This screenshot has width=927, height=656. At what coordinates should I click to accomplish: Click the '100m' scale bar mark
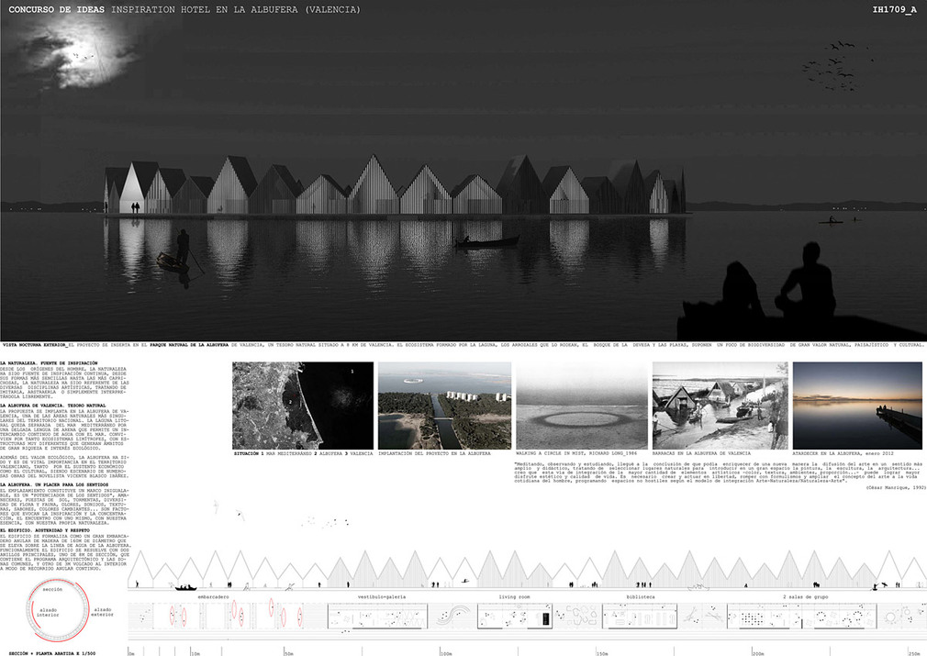point(447,653)
